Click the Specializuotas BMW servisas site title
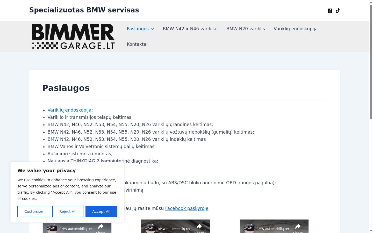The height and width of the screenshot is (233, 373). (84, 10)
